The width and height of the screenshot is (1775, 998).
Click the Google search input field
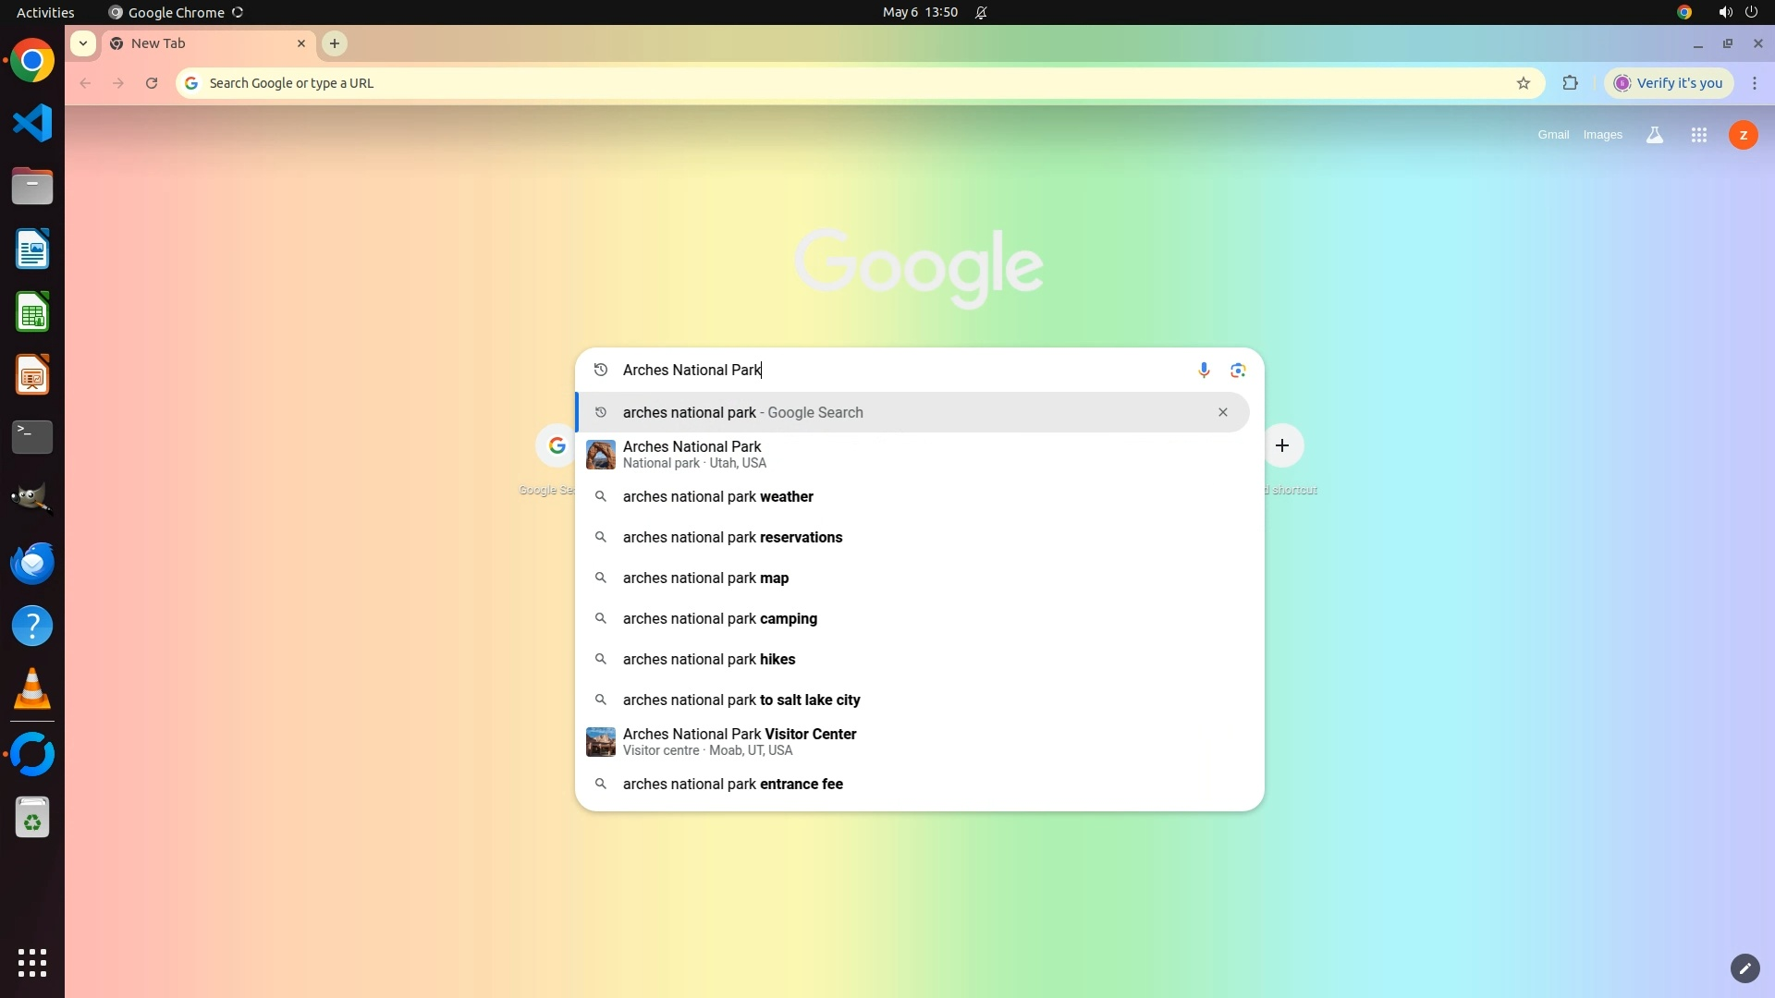coord(897,371)
